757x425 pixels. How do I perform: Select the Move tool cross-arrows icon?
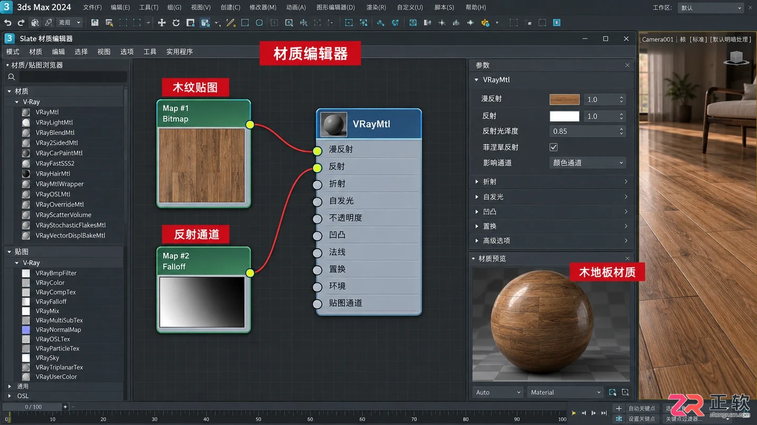[x=162, y=23]
